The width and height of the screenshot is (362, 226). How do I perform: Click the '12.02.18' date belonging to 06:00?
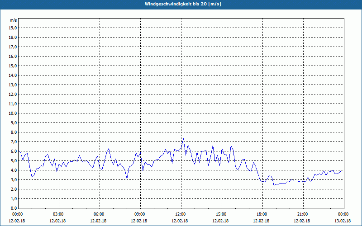pos(98,221)
